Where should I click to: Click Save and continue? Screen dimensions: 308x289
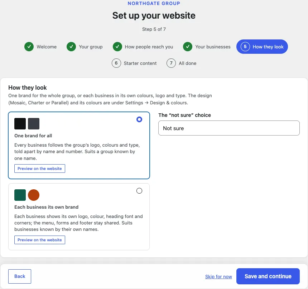268,276
